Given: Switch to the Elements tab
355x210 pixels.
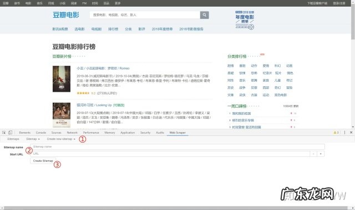Looking at the screenshot, I should pyautogui.click(x=24, y=133).
